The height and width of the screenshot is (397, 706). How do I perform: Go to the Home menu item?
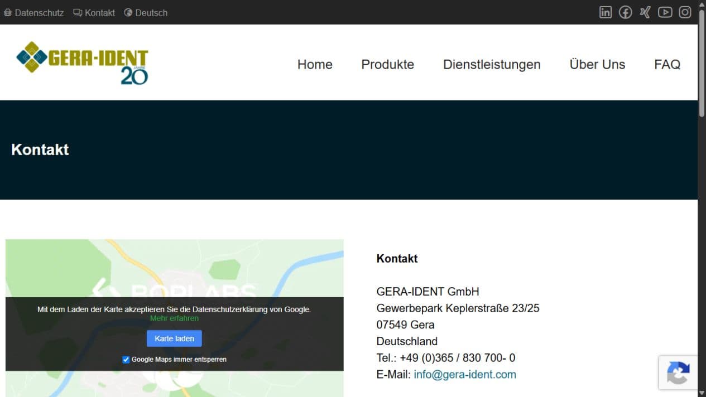tap(315, 65)
